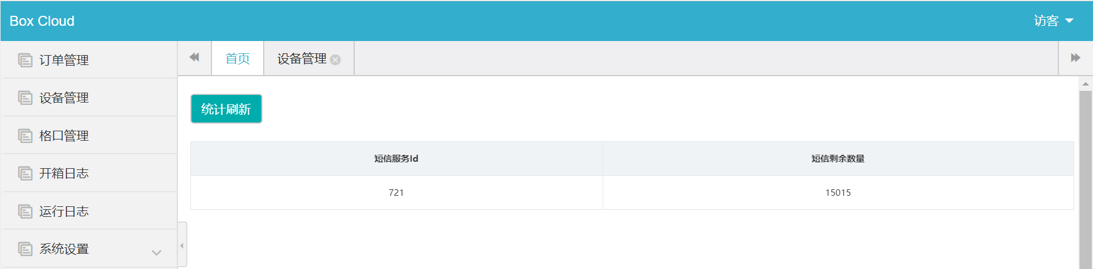Collapse the sidebar with the handle arrow

point(182,246)
